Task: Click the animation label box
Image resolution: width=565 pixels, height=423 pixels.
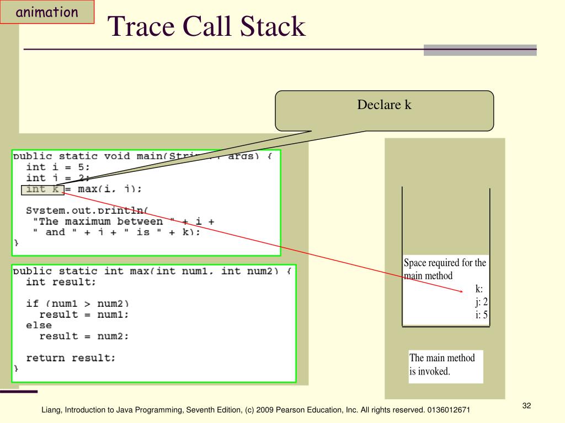Action: click(47, 12)
